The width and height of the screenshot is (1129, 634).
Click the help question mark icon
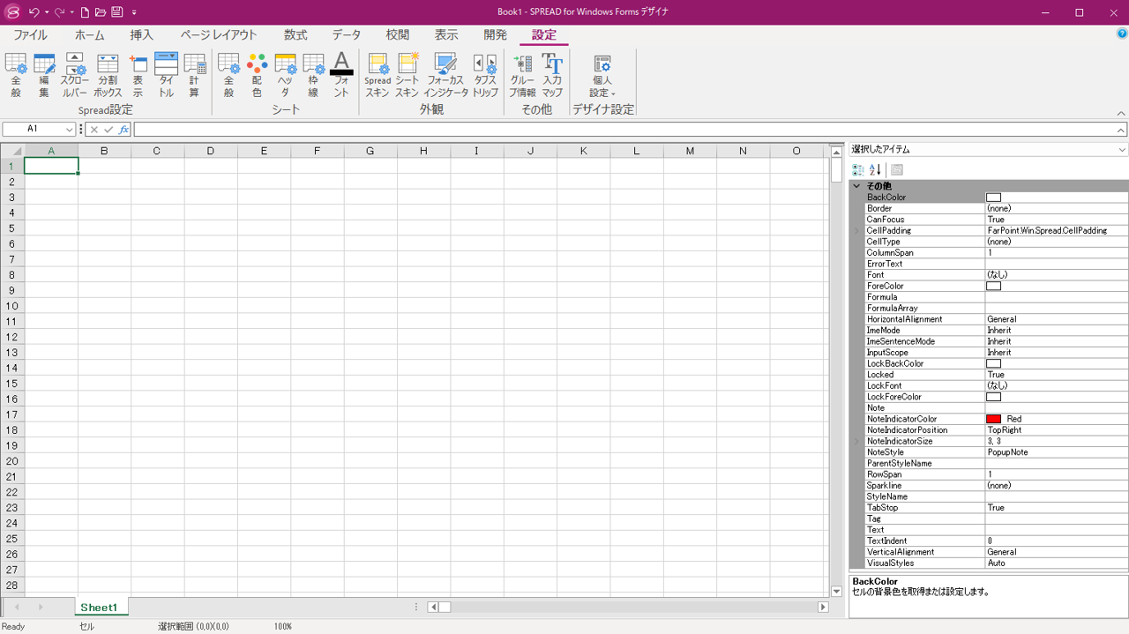coord(1122,34)
